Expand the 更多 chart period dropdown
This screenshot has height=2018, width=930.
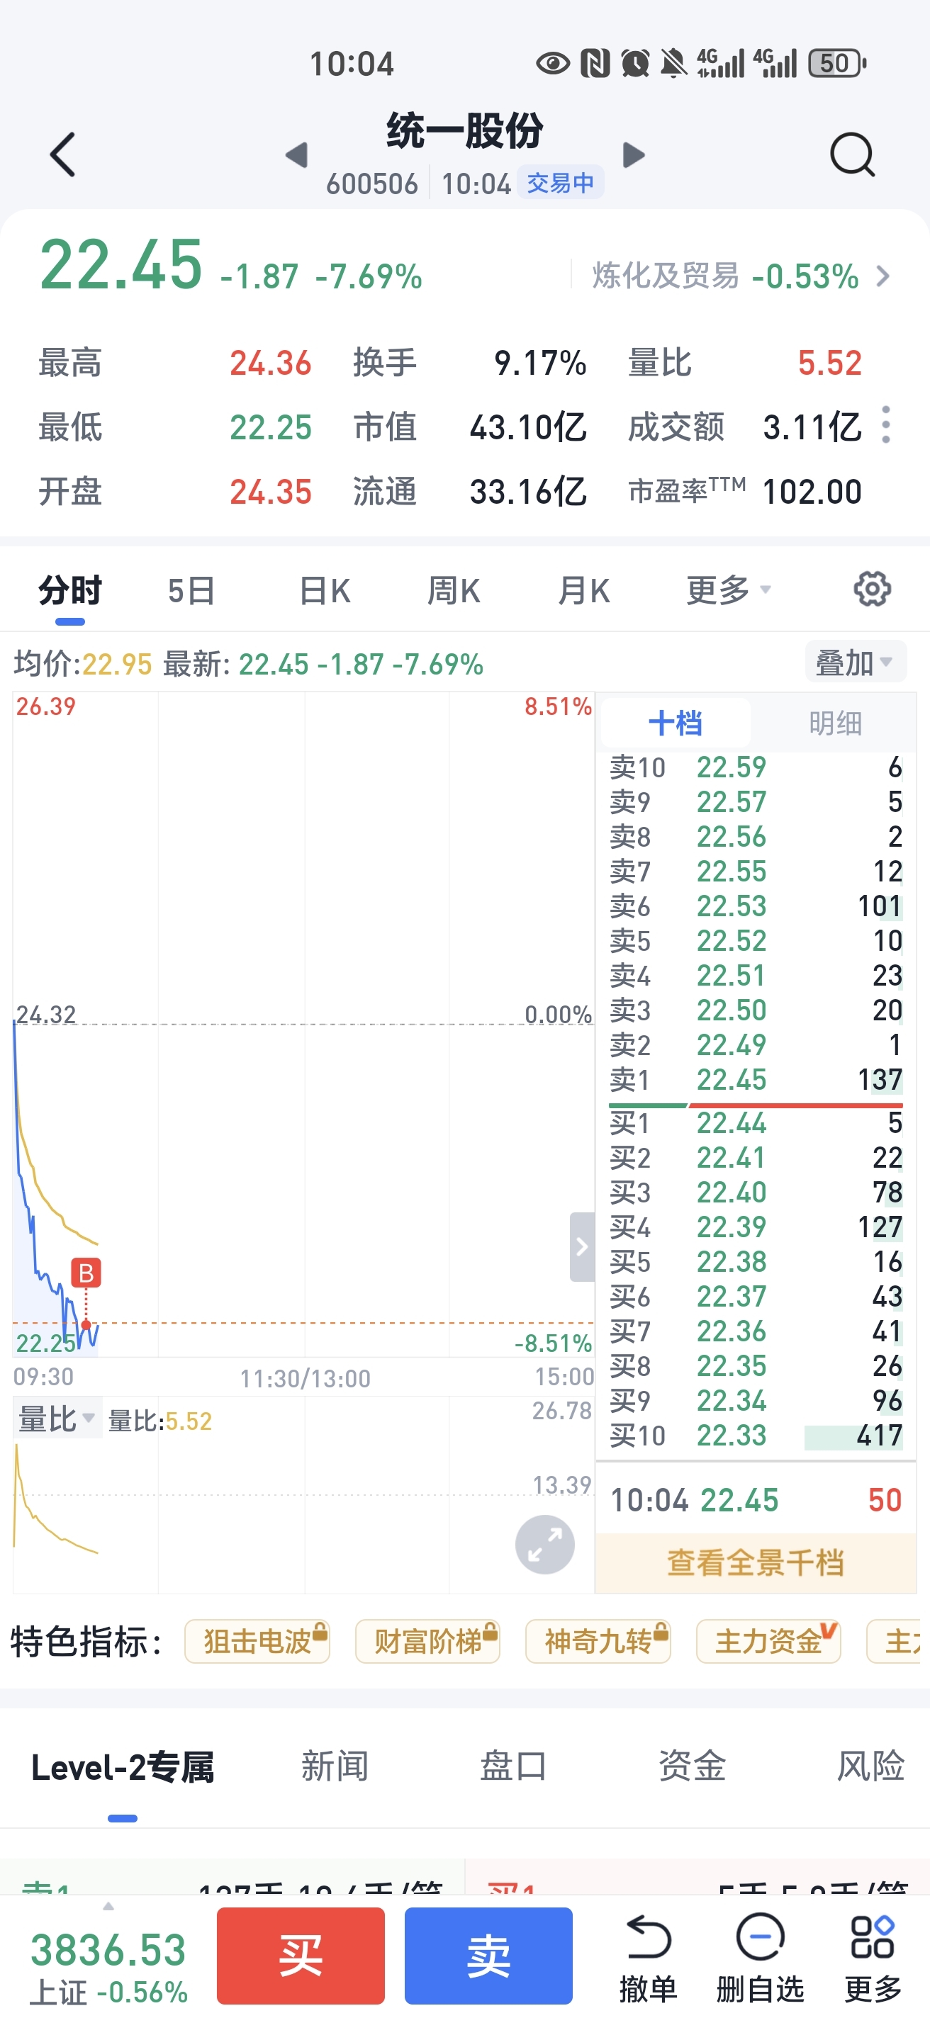click(x=729, y=590)
